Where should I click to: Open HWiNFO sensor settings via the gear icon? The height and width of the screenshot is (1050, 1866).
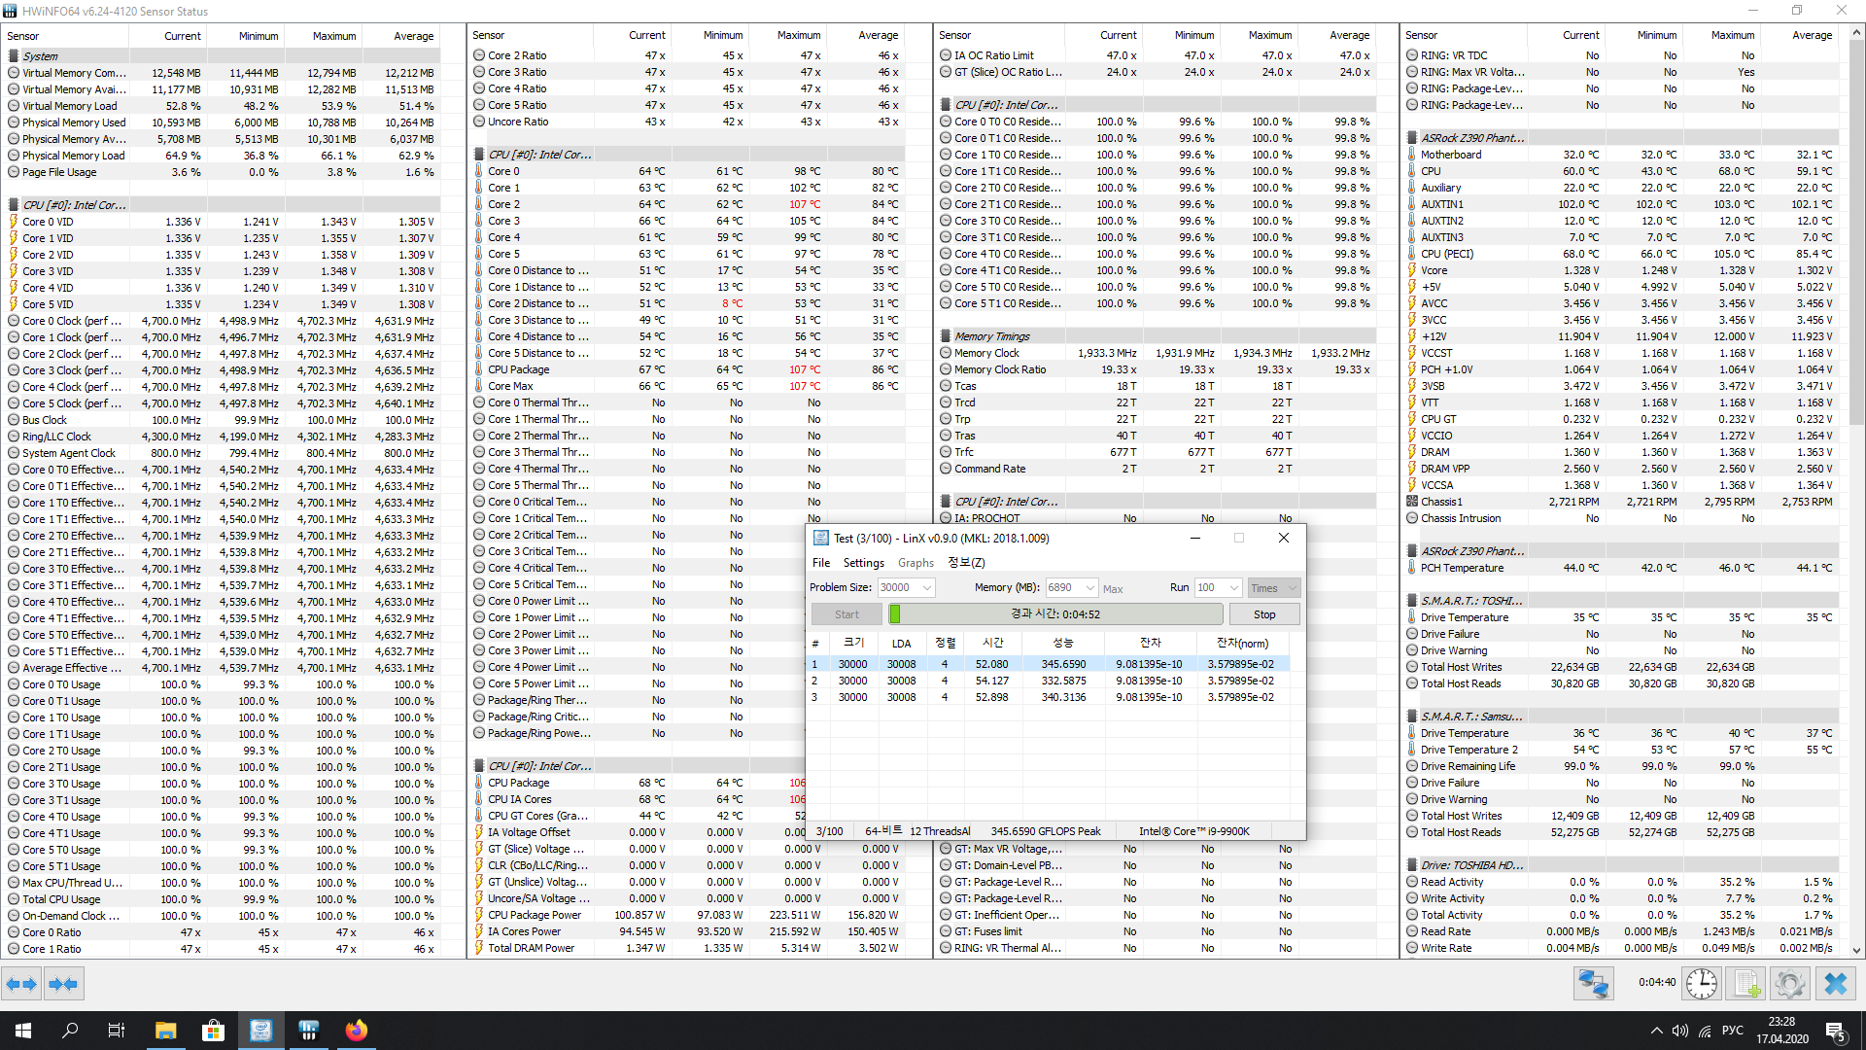click(1789, 984)
